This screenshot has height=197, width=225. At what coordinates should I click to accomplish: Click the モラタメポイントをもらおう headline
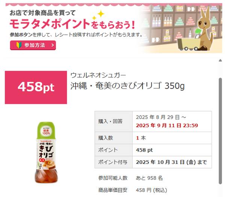[x=72, y=24]
